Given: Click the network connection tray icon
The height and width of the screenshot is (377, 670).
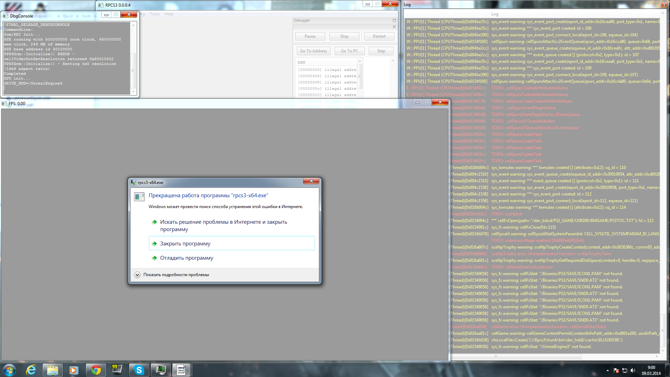Looking at the screenshot, I should pos(625,370).
